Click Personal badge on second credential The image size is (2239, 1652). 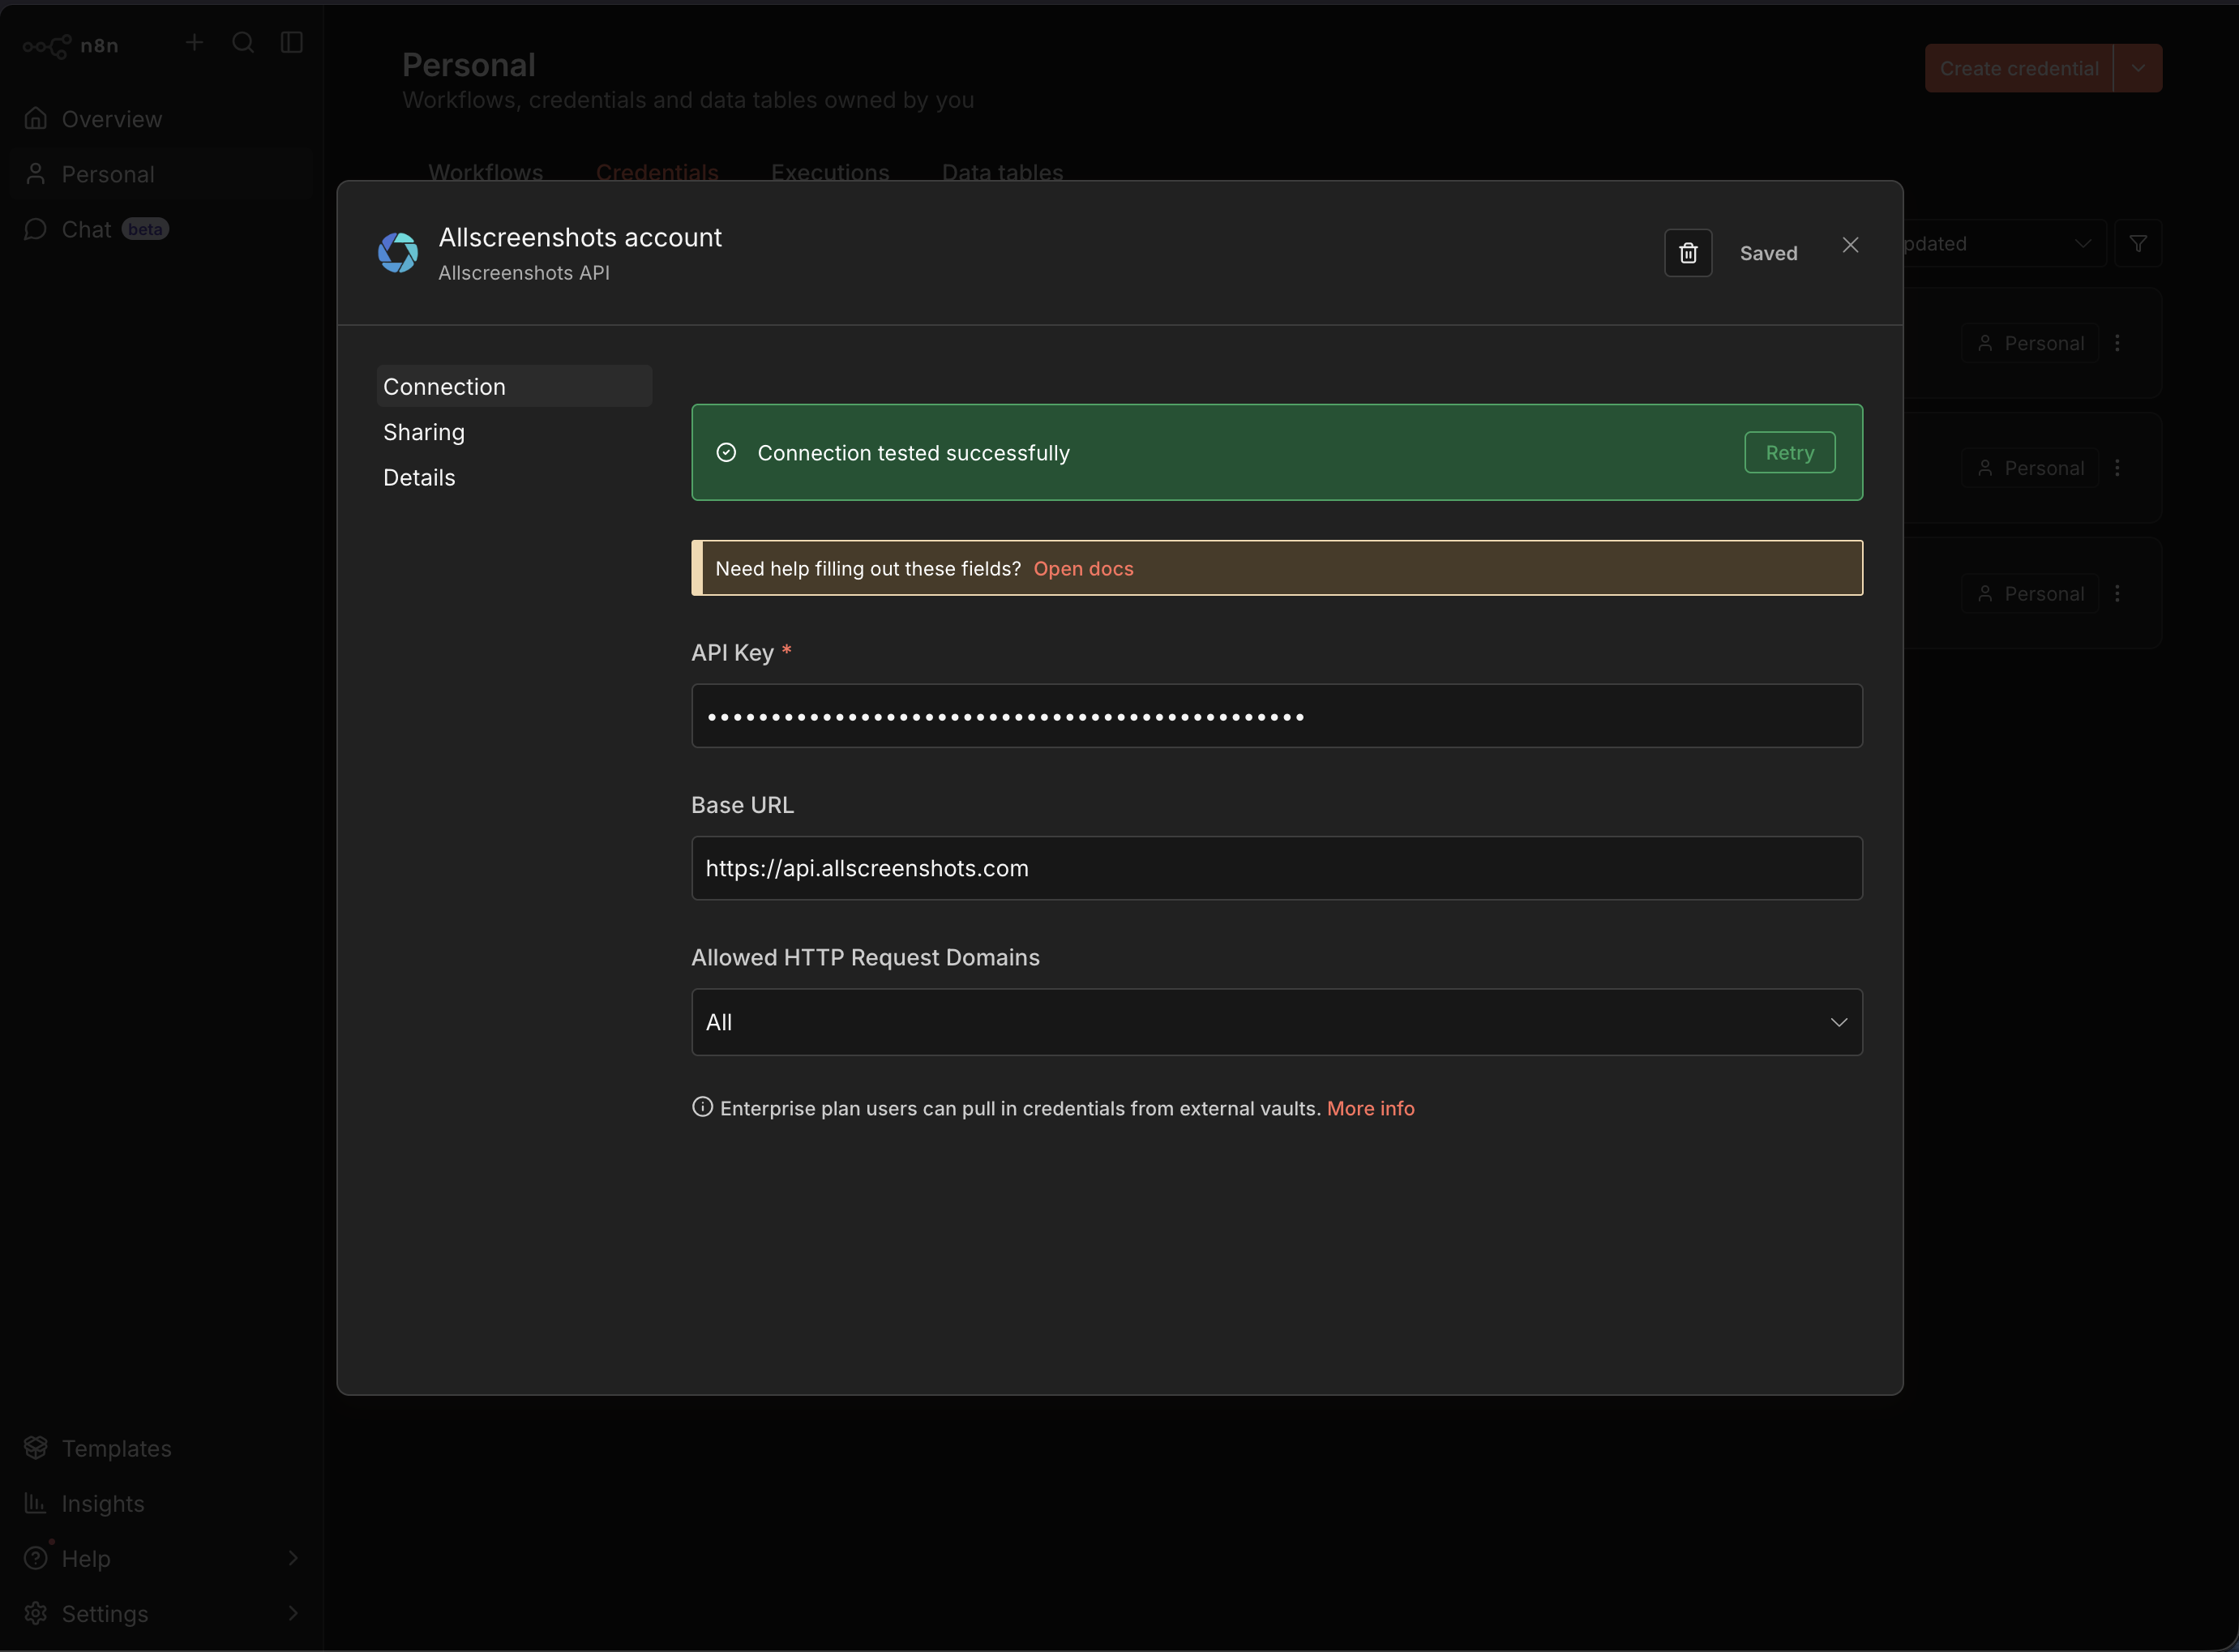[2030, 468]
